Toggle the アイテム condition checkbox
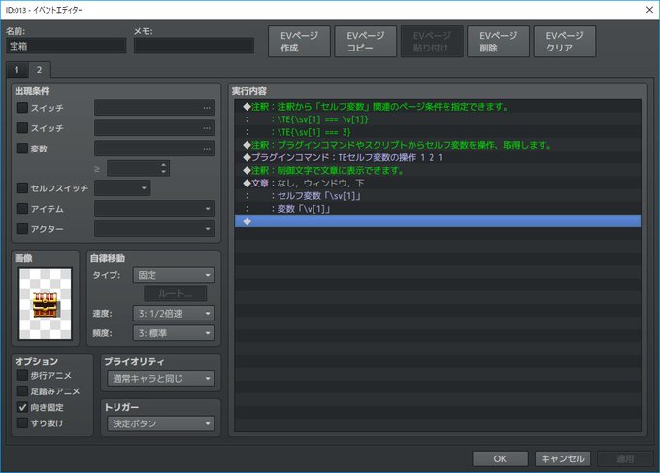 click(22, 209)
